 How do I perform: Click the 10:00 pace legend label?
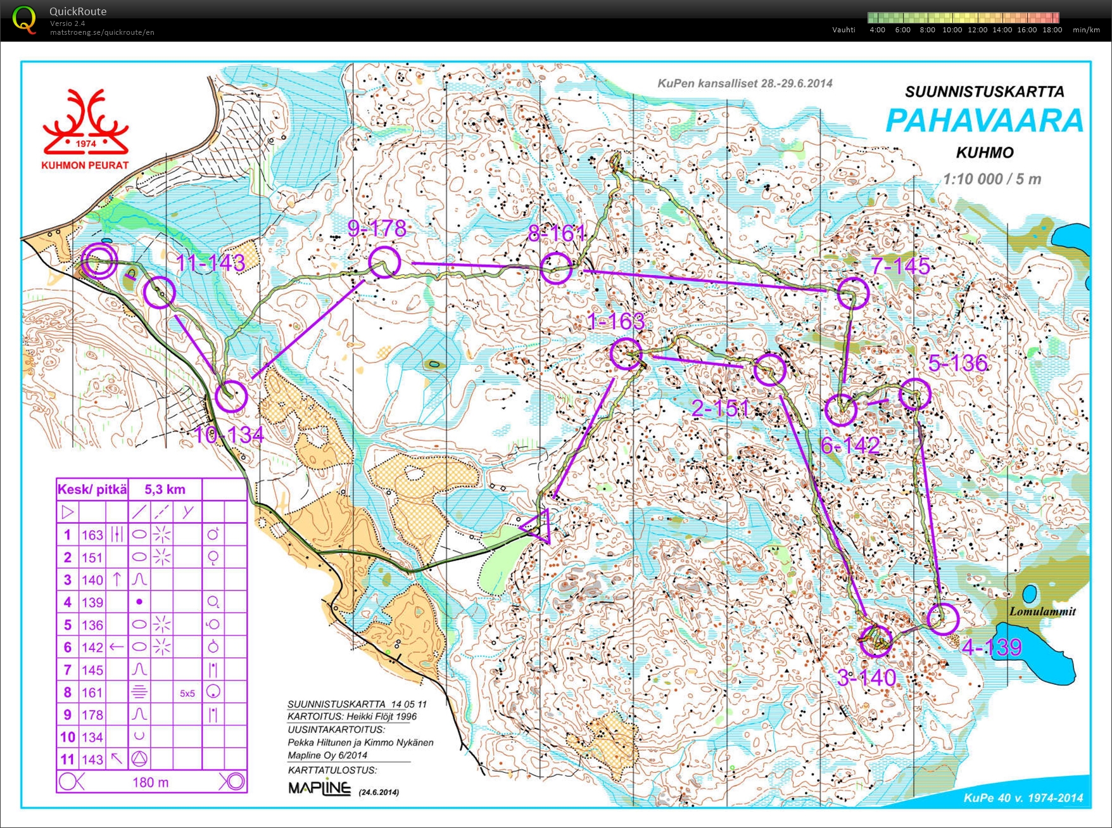pyautogui.click(x=952, y=30)
